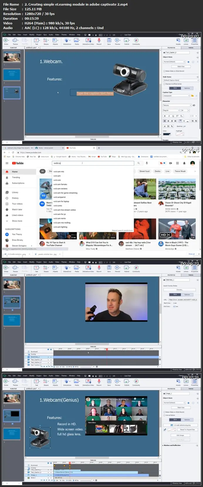203x487 pixels.
Task: Open the Default Caption Style dropdown
Action: coord(181,80)
